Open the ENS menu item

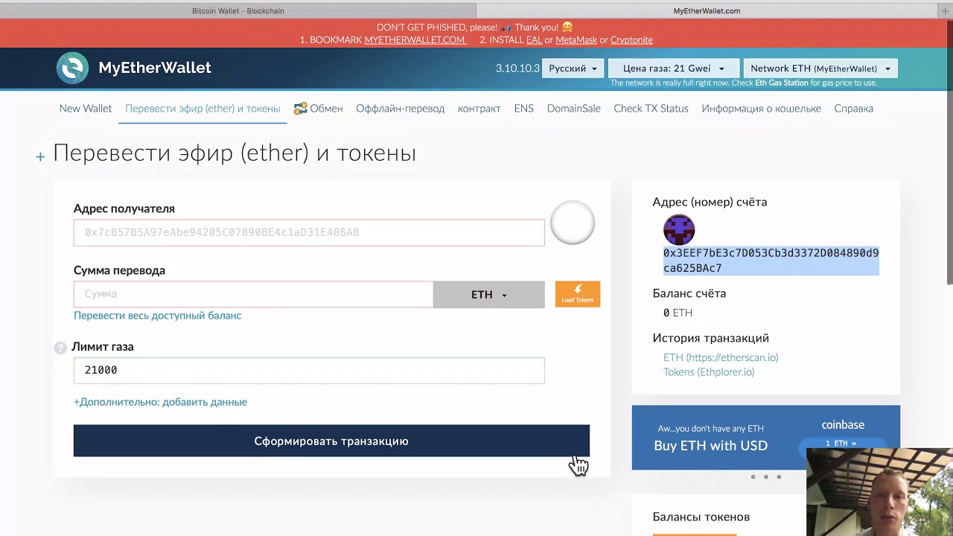coord(523,109)
